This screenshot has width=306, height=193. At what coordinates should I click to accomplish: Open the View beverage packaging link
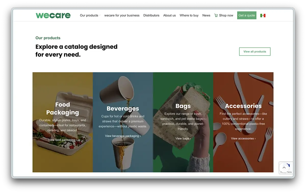pos(123,136)
